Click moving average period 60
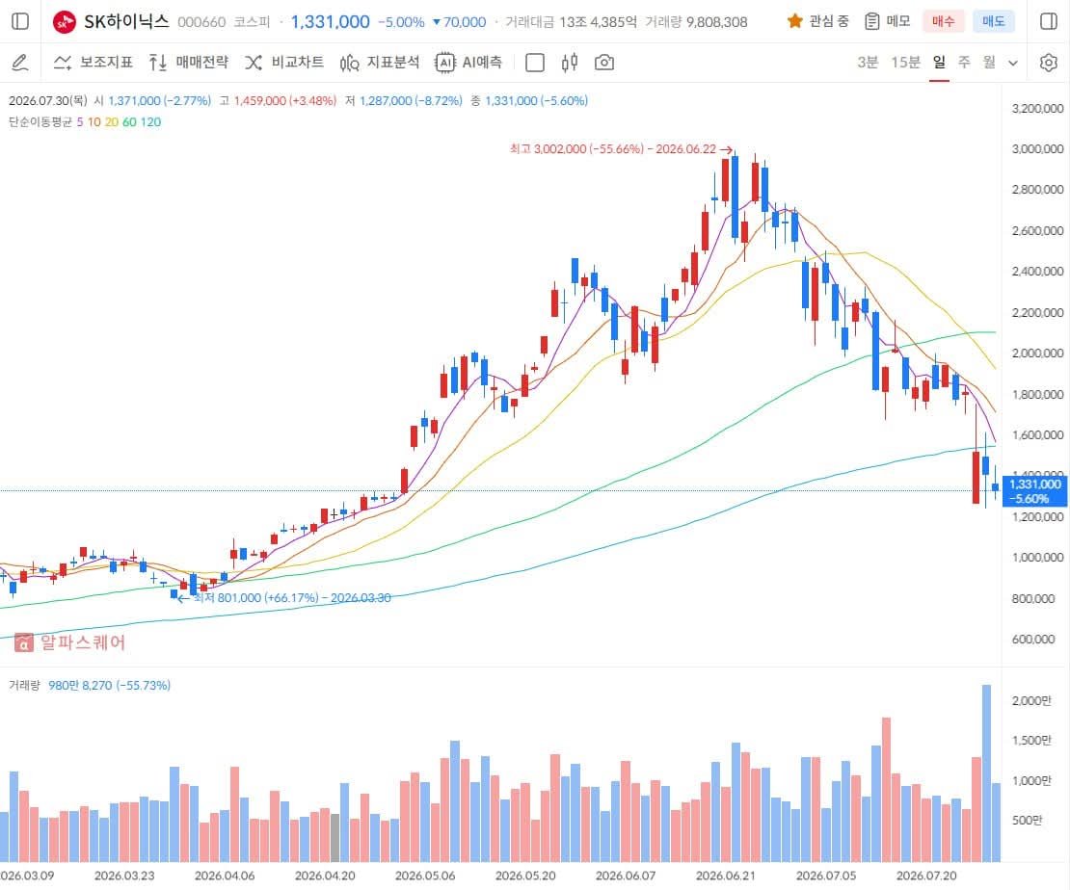 tap(129, 122)
